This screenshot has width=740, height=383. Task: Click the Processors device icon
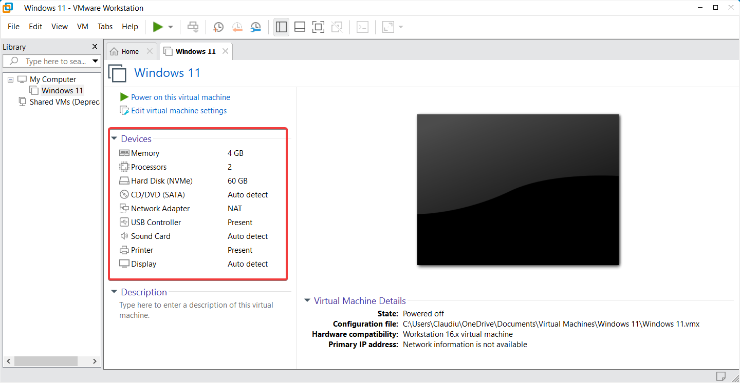124,167
